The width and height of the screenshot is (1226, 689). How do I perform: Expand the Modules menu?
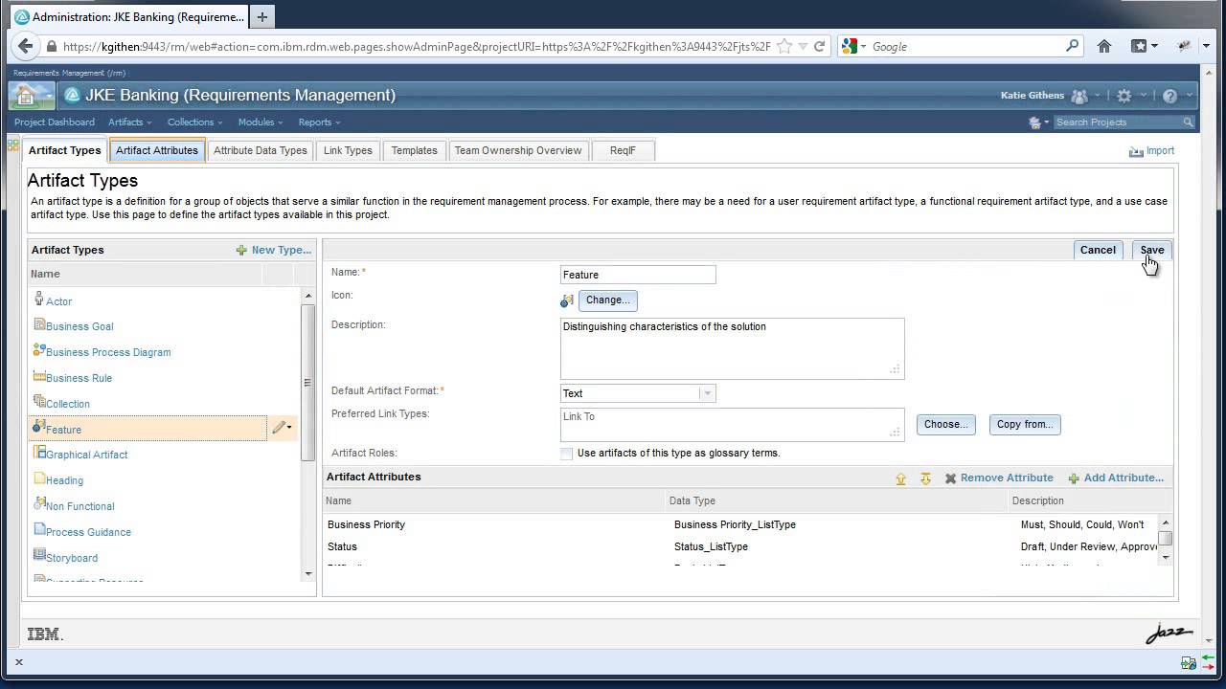[261, 122]
